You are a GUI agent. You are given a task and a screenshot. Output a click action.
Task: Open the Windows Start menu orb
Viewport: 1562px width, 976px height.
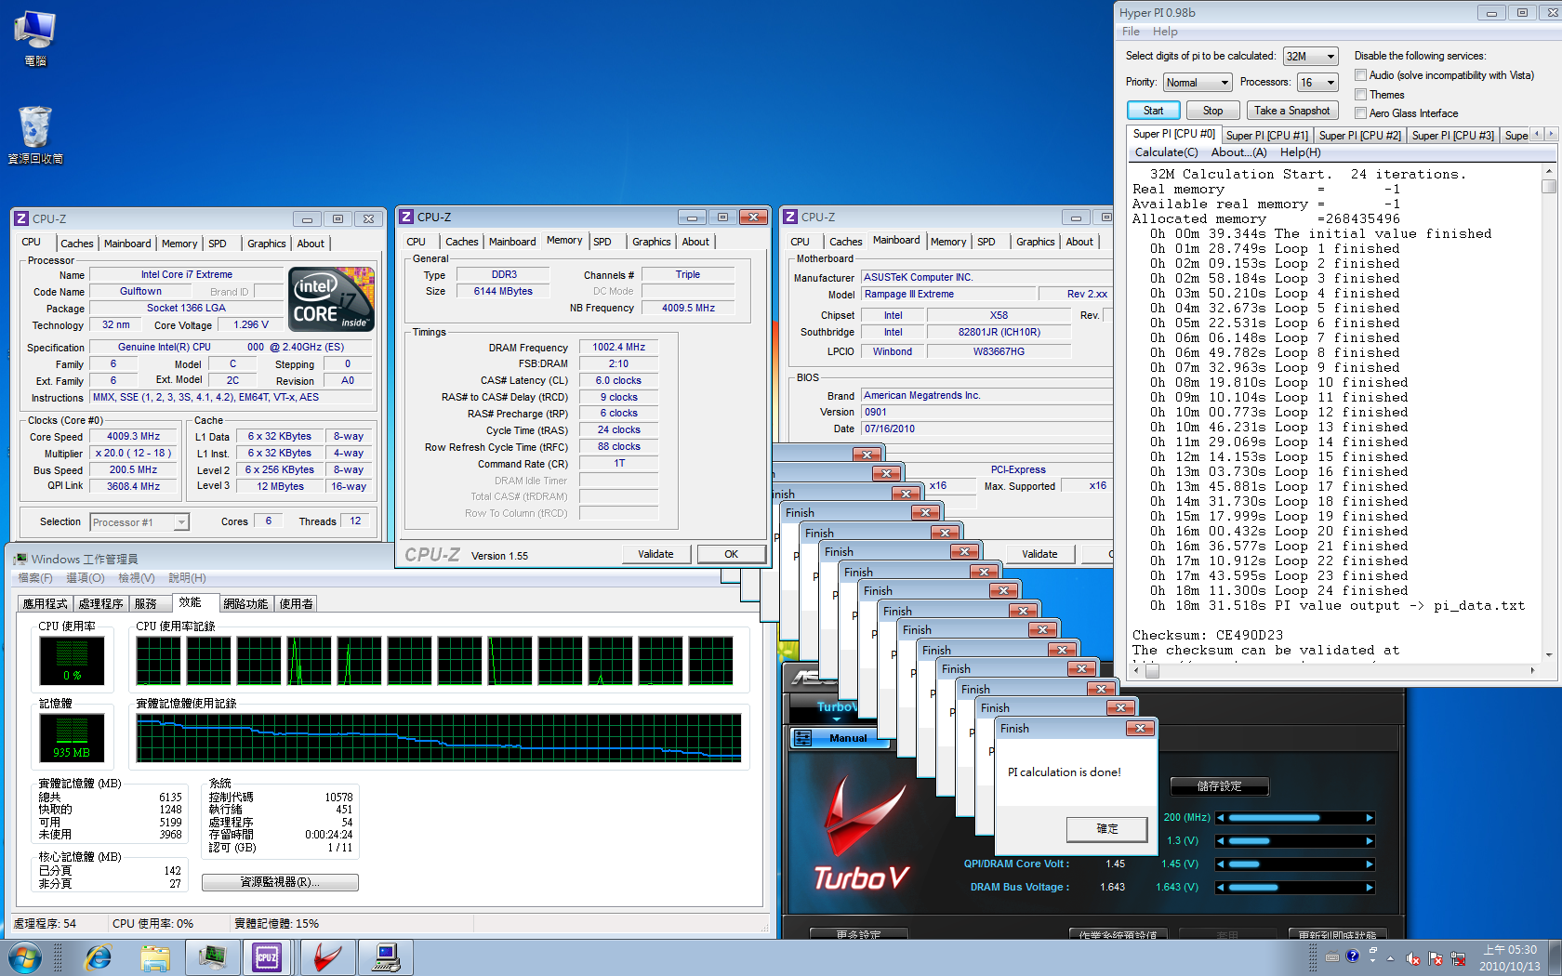point(25,956)
